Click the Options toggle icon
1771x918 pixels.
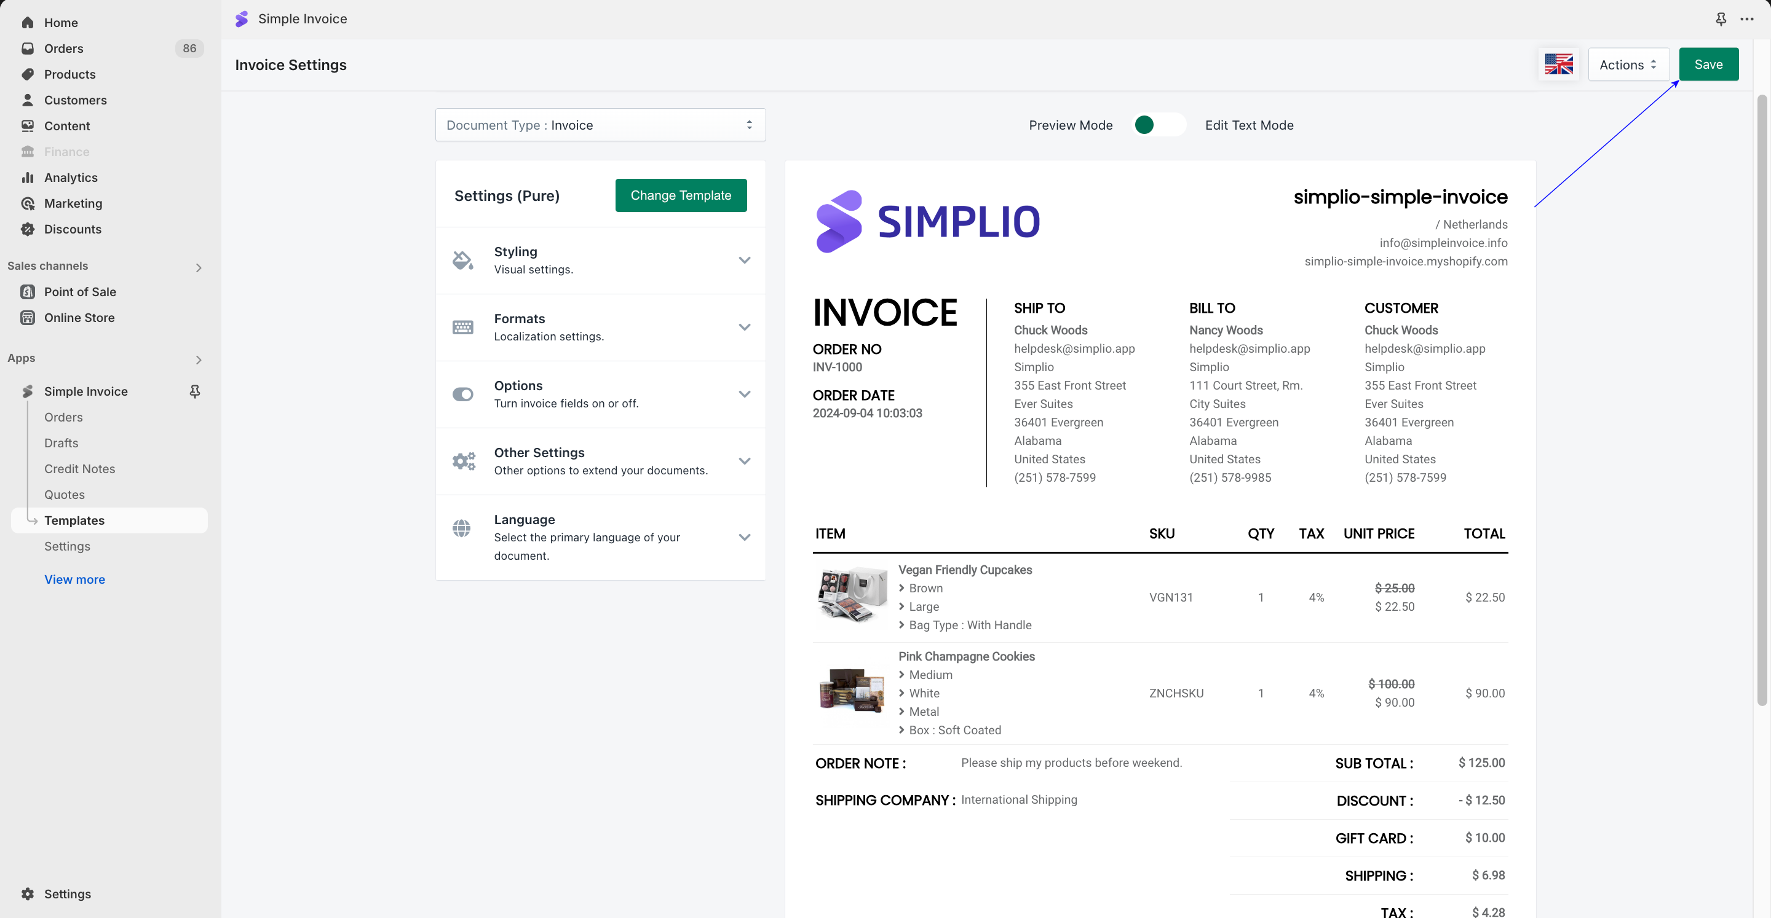tap(462, 394)
